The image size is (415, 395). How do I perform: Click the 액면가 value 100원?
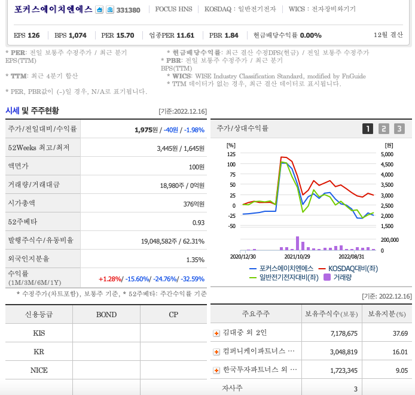point(197,167)
